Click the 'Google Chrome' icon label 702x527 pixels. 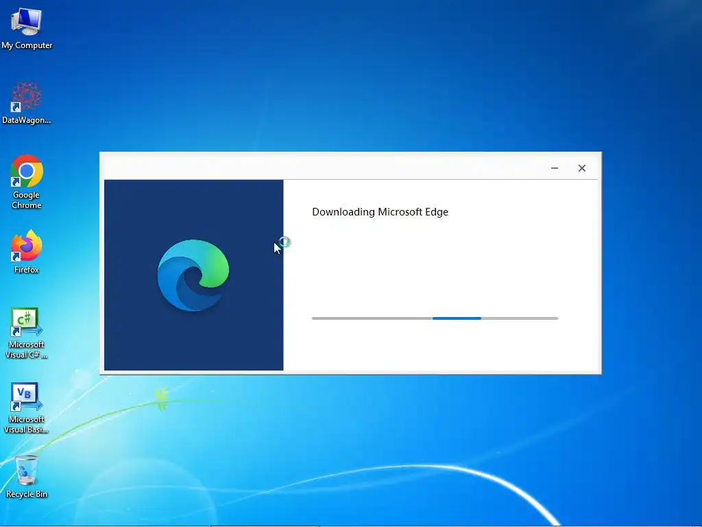click(x=27, y=200)
